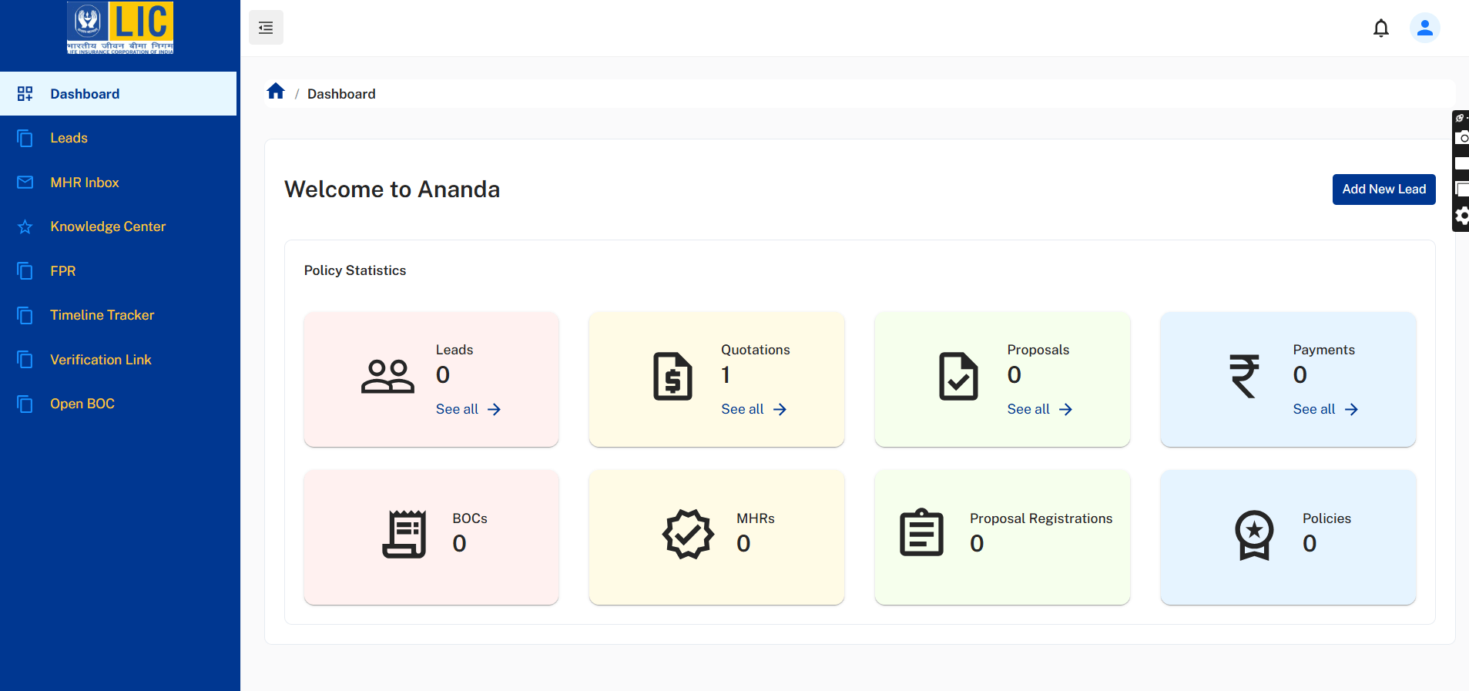
Task: See all Proposals link
Action: [x=1039, y=409]
